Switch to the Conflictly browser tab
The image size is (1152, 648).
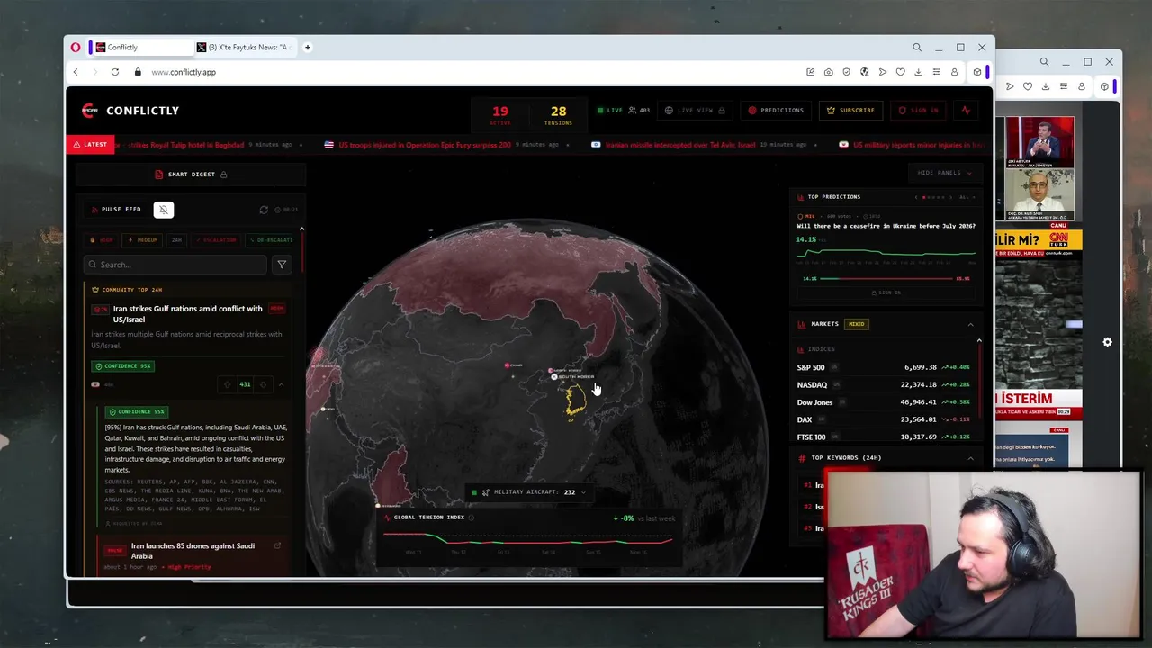coord(142,47)
